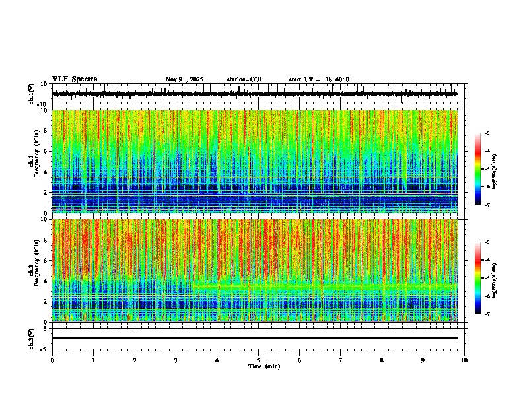The image size is (523, 404).
Task: Click the "-5" label on ch.1 color bar
Action: (x=487, y=169)
